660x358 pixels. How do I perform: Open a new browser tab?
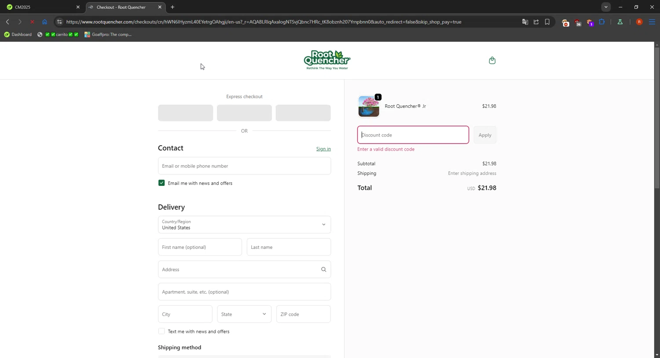coord(172,7)
